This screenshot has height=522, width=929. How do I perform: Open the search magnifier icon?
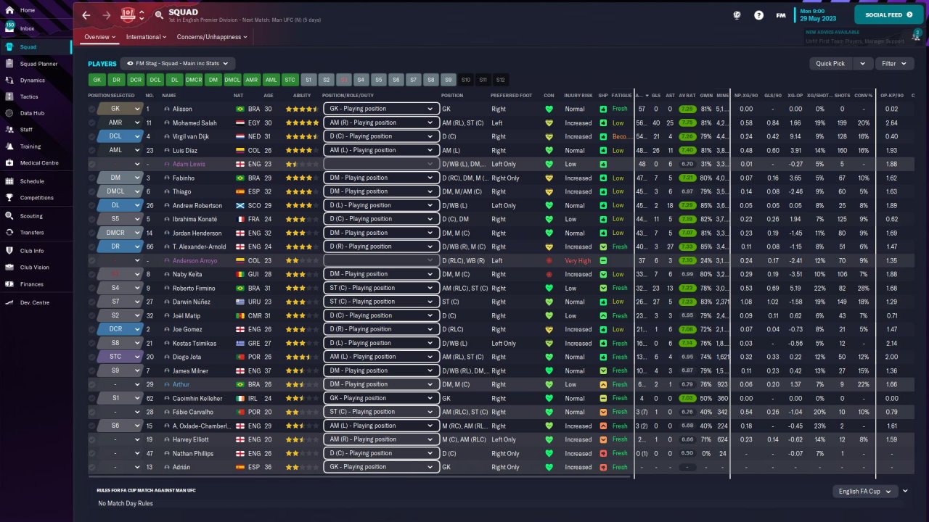point(159,15)
